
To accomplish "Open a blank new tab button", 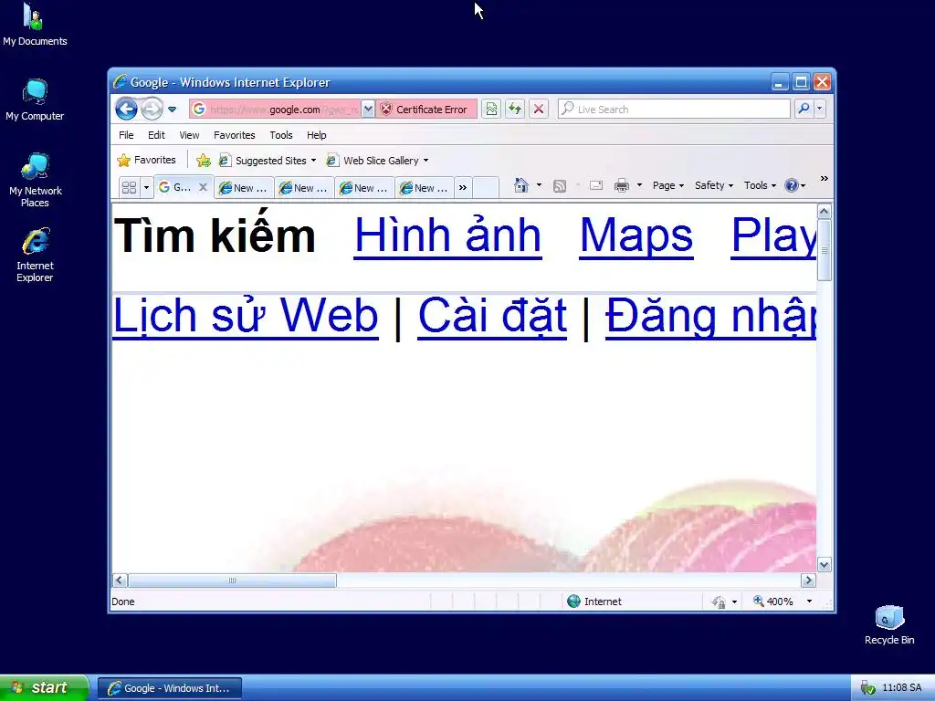I will (x=486, y=188).
